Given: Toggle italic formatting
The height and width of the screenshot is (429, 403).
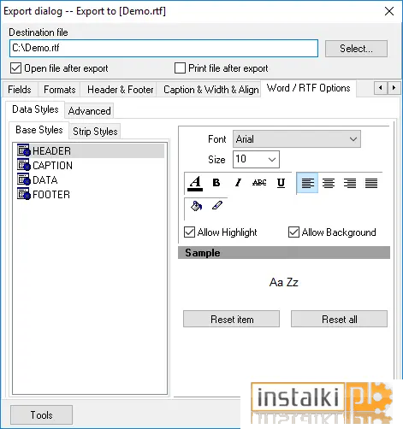Looking at the screenshot, I should coord(238,183).
